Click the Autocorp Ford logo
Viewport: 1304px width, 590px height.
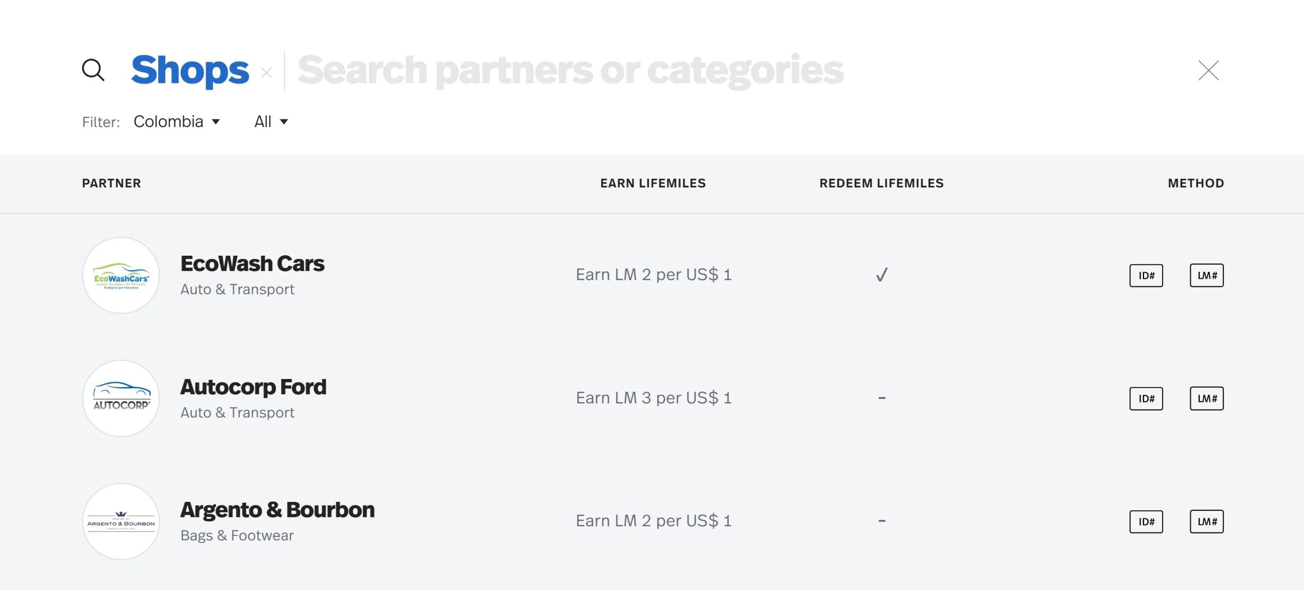pos(121,399)
